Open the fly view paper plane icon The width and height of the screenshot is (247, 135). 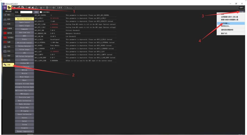18,8
